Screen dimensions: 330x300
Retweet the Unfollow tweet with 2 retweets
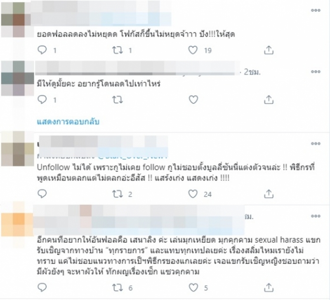(118, 194)
